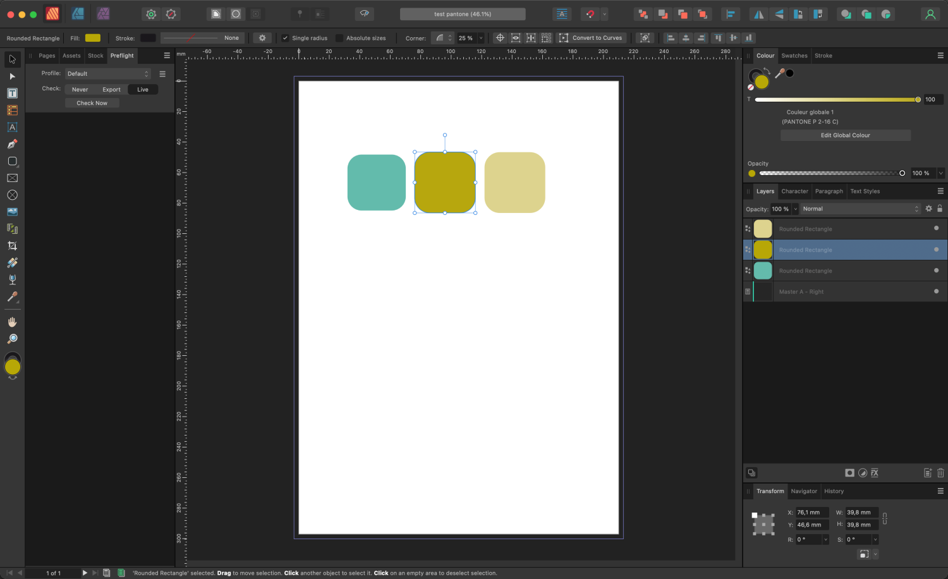Viewport: 948px width, 579px height.
Task: Select the Move tool
Action: pos(11,59)
